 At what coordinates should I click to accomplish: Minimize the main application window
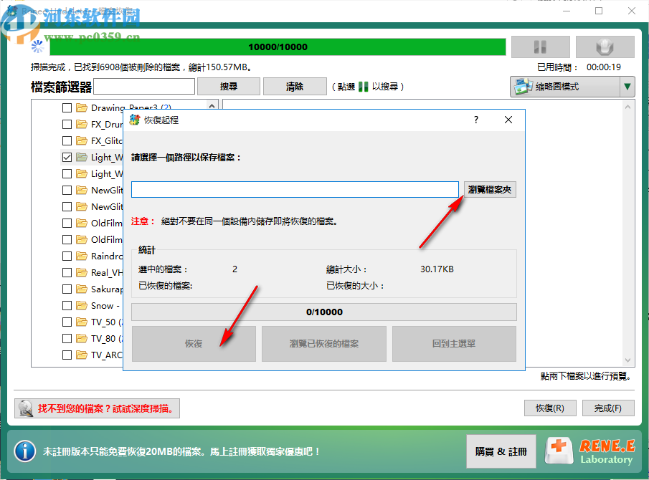pyautogui.click(x=567, y=11)
